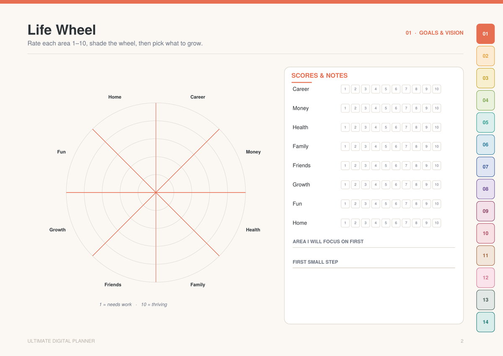The image size is (503, 356).
Task: Switch to section tab 03
Action: click(x=485, y=78)
